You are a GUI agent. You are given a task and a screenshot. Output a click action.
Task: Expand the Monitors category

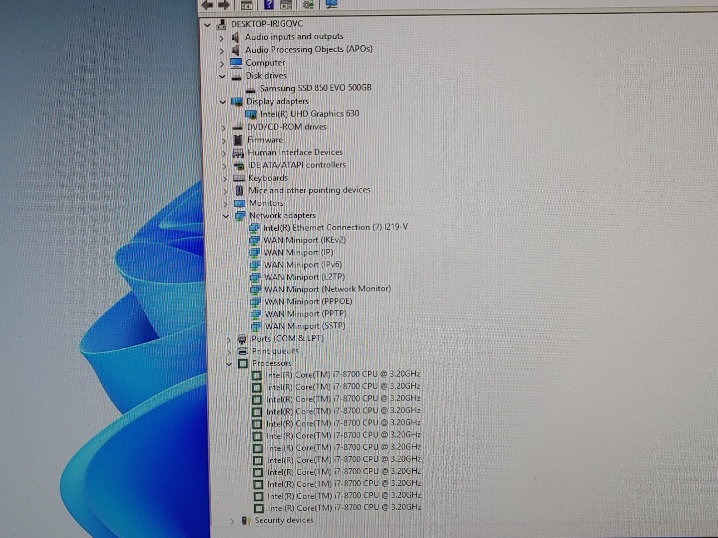(x=226, y=204)
